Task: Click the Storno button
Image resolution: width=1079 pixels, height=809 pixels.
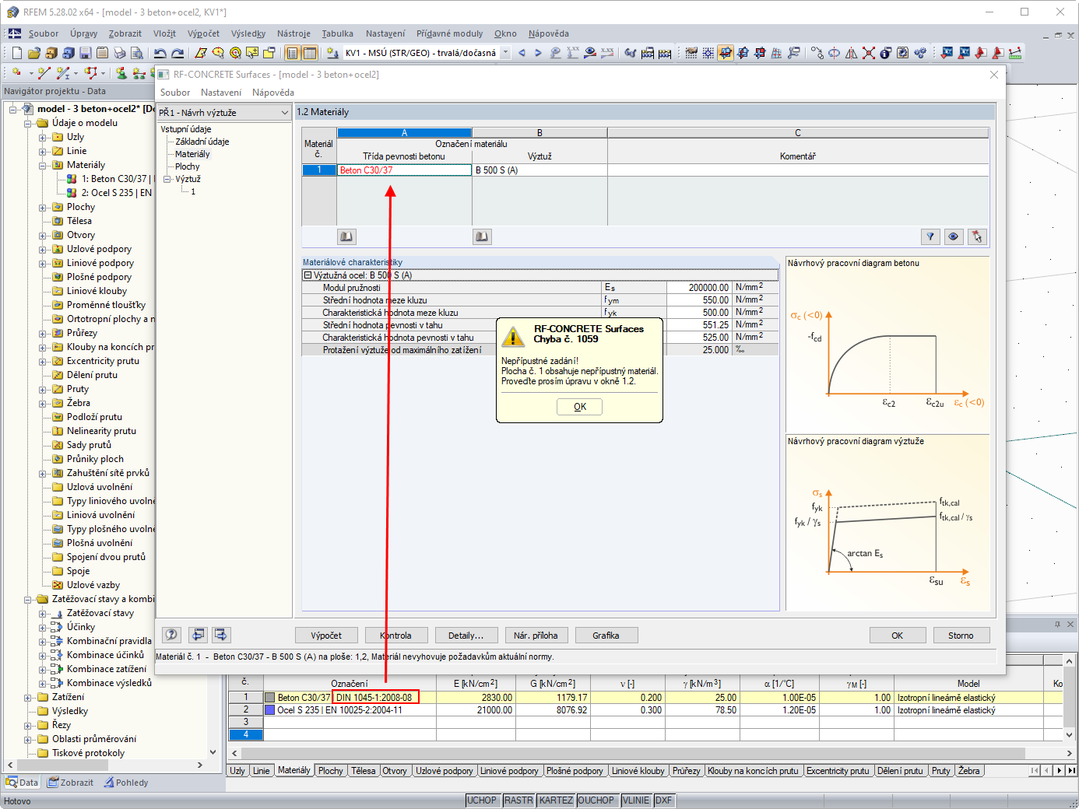Action: click(x=961, y=636)
